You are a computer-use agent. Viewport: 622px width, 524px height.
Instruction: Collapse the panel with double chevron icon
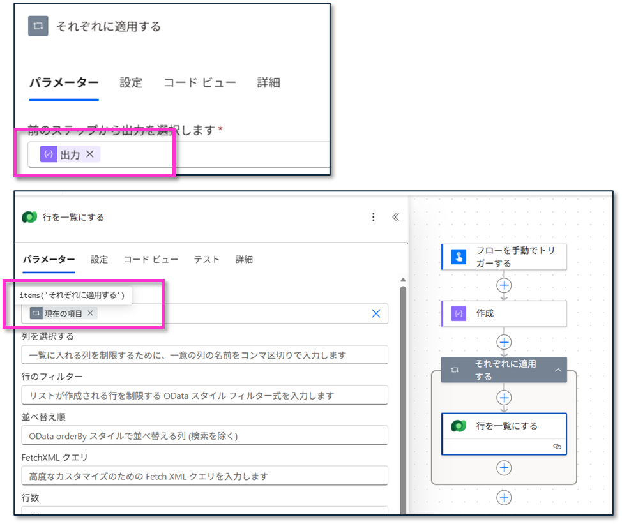tap(395, 217)
